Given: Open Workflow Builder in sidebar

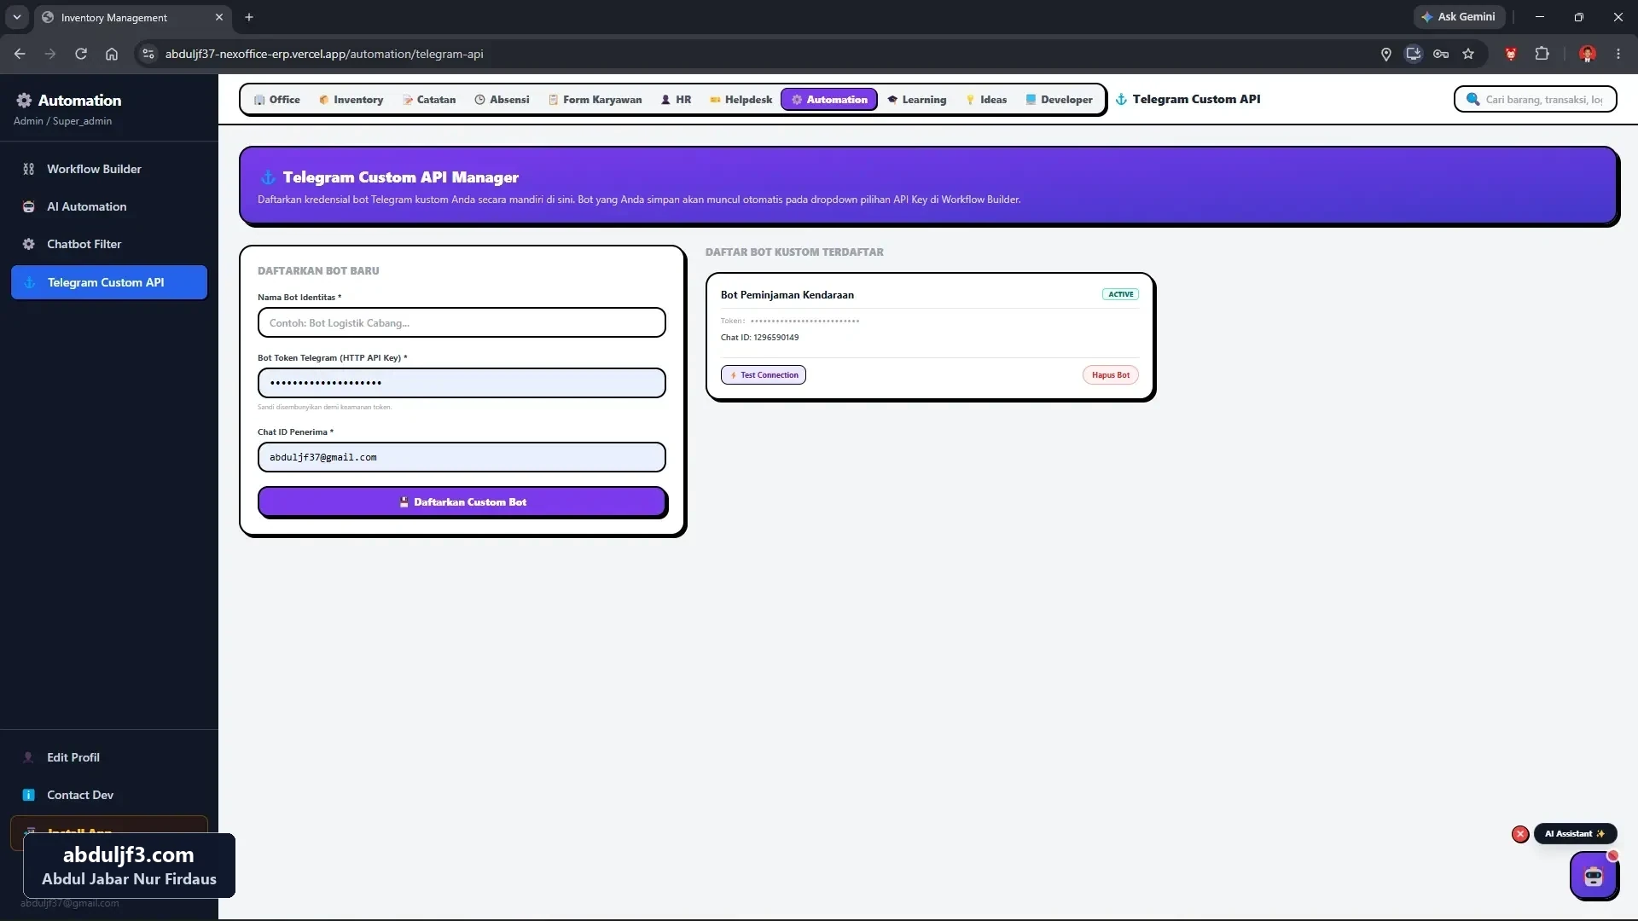Looking at the screenshot, I should click(109, 169).
